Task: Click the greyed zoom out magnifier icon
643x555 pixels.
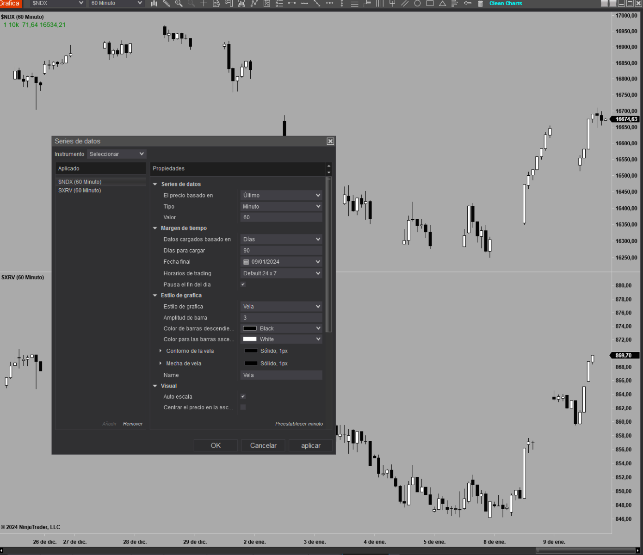Action: [x=192, y=3]
